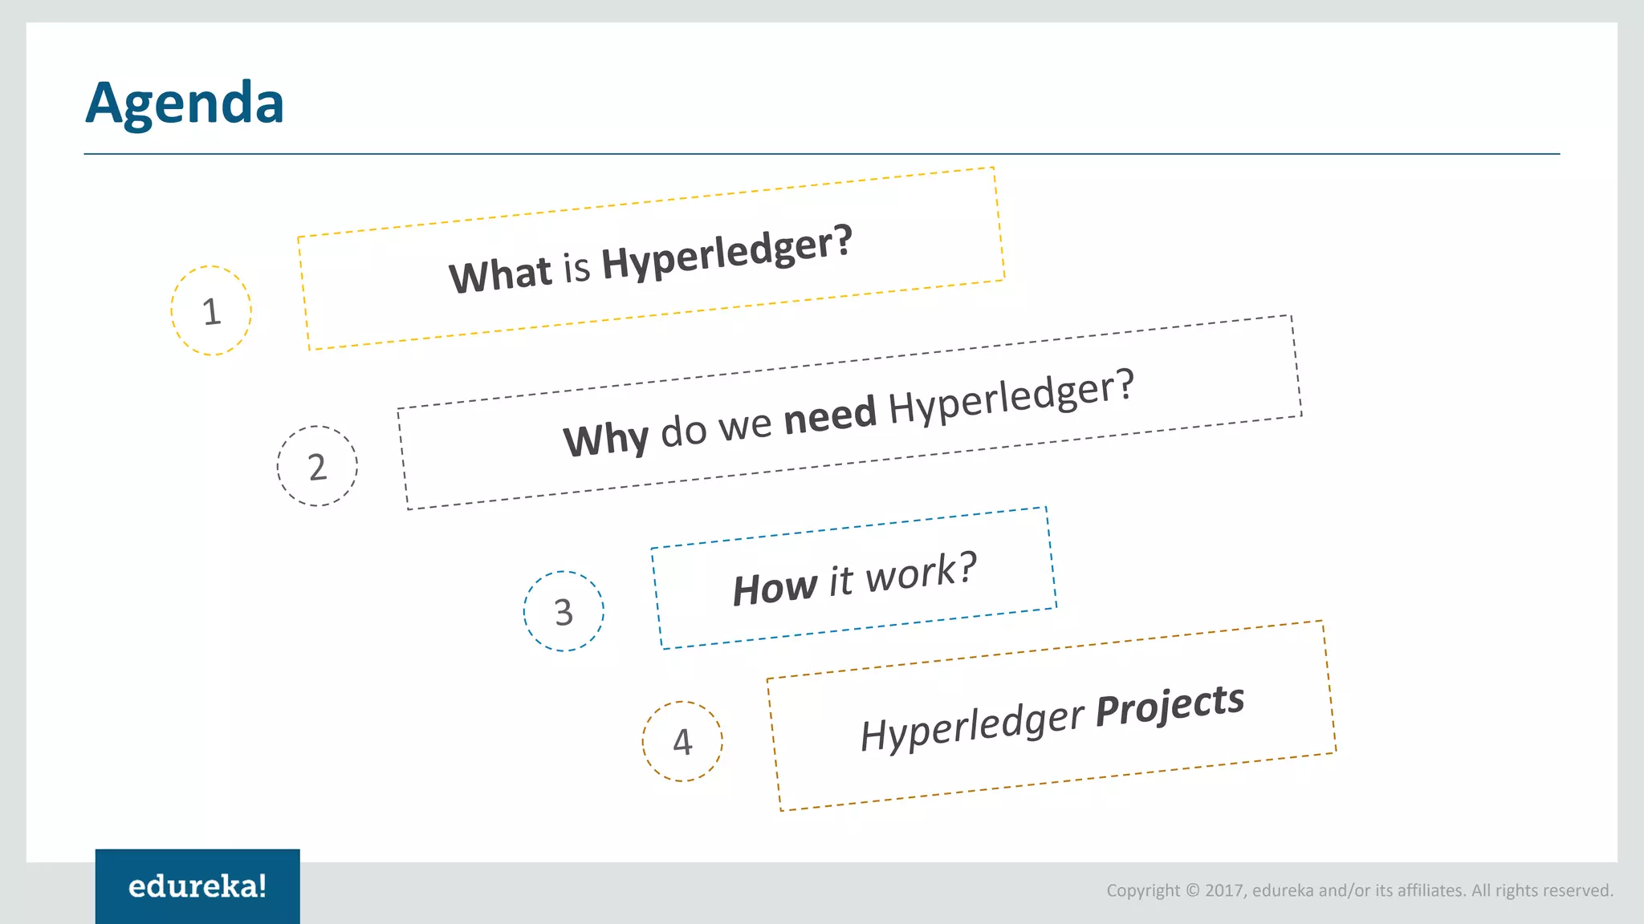This screenshot has width=1644, height=924.
Task: Click the brown dashed circle numbered 4
Action: [x=682, y=741]
